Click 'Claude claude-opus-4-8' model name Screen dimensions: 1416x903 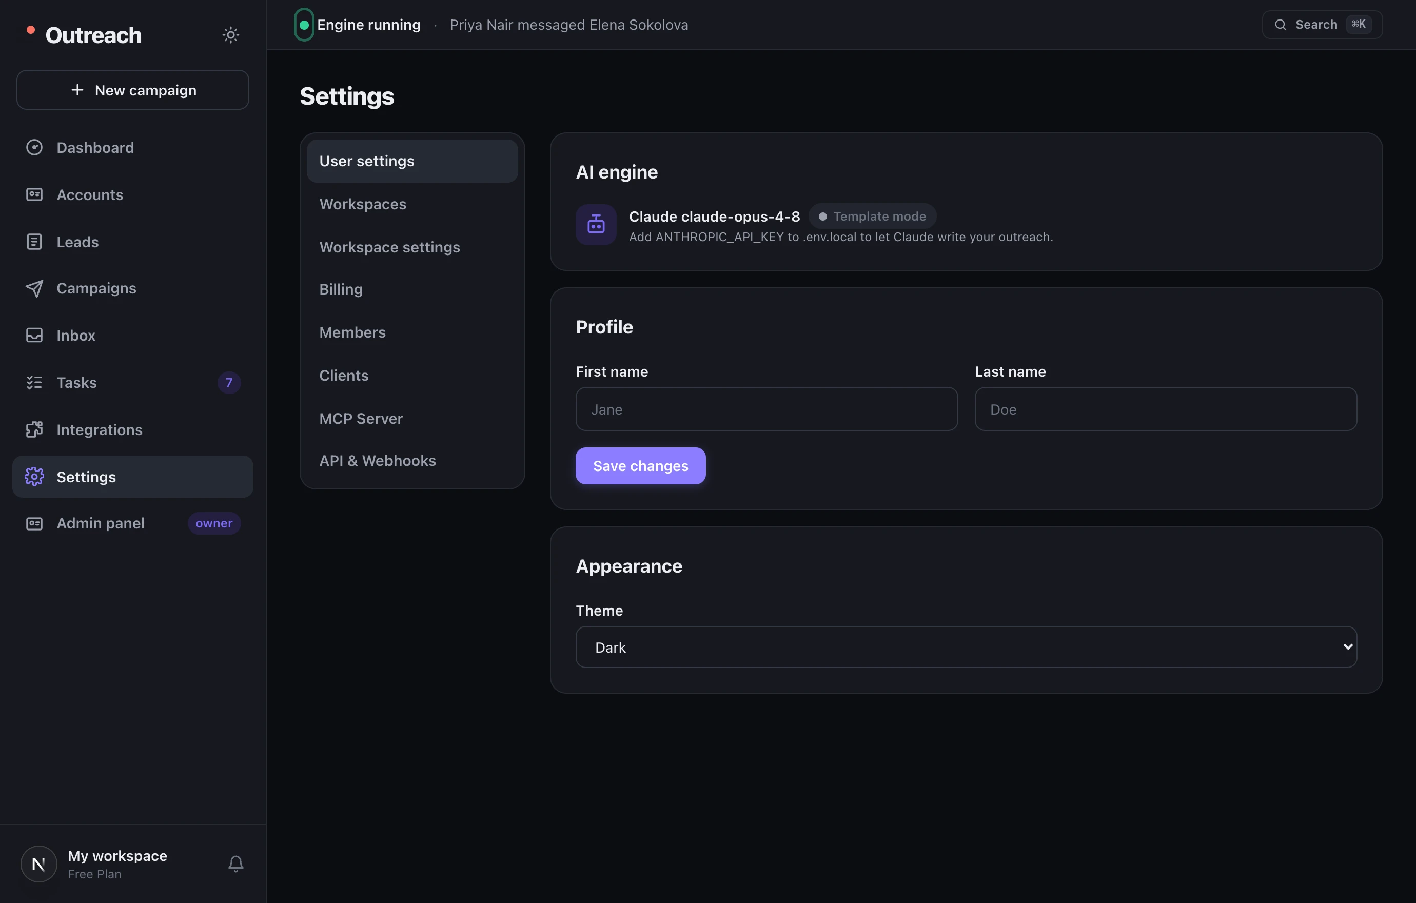pyautogui.click(x=715, y=217)
